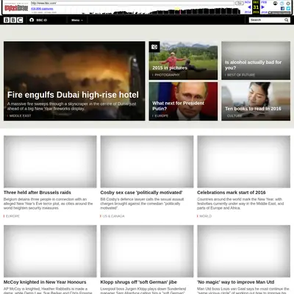The width and height of the screenshot is (294, 294).
Task: Click the search magnifier icon
Action: pyautogui.click(x=286, y=20)
